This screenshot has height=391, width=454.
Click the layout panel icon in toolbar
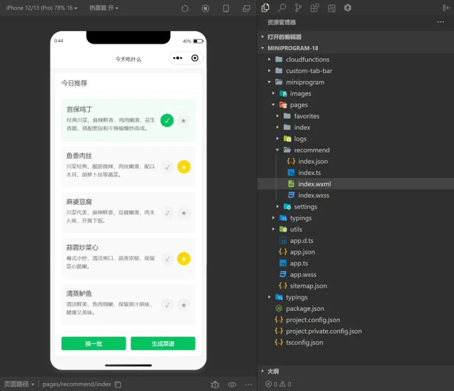(332, 8)
